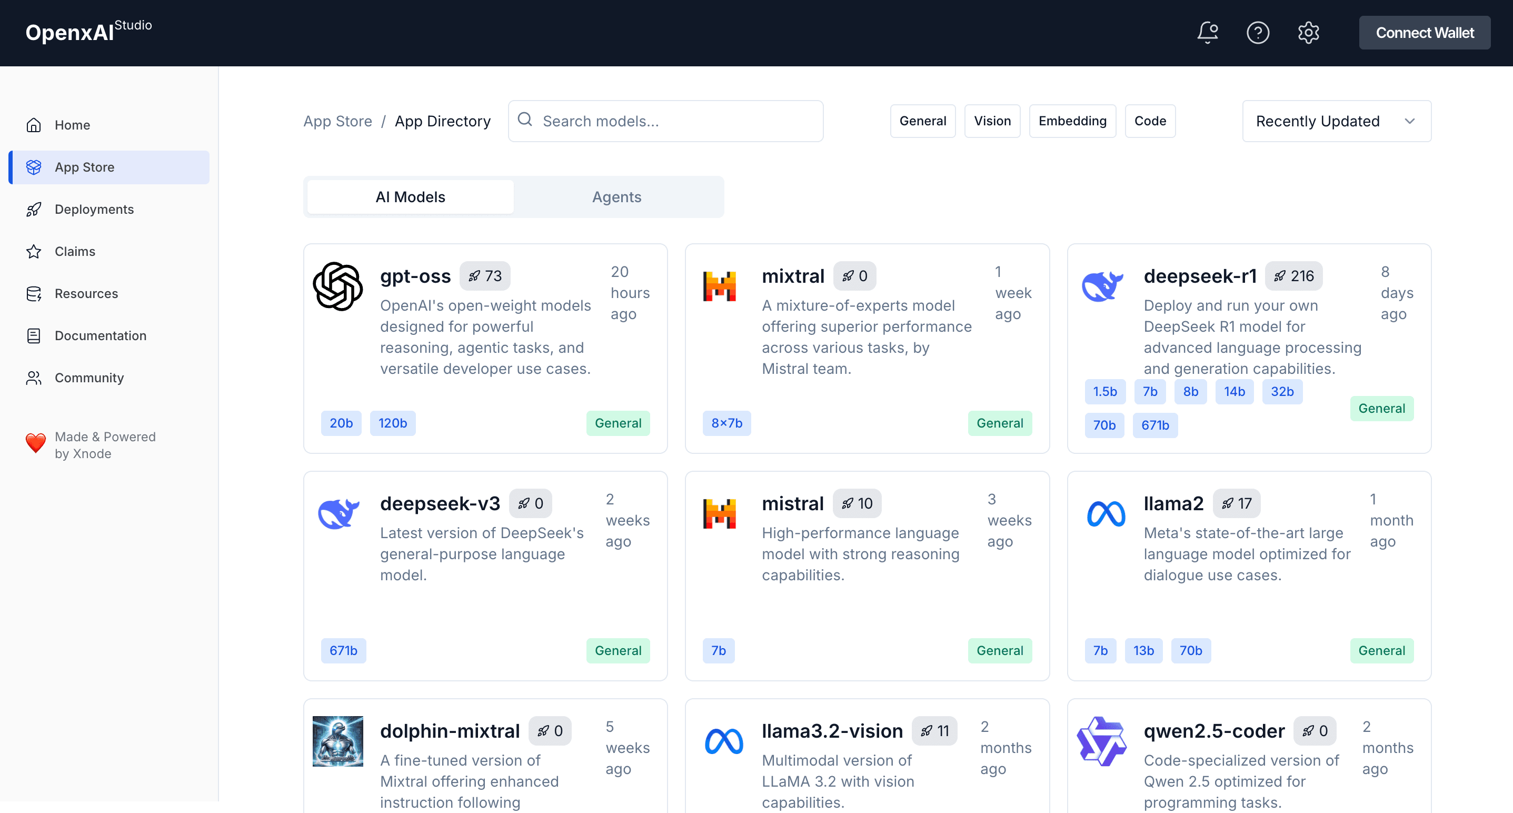Click the App Store box icon

[34, 167]
